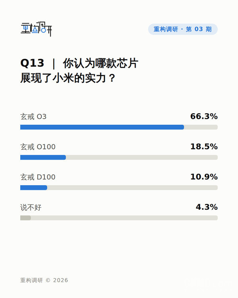This screenshot has width=238, height=298.
Task: Click the 66.3% percentage value
Action: pos(204,116)
